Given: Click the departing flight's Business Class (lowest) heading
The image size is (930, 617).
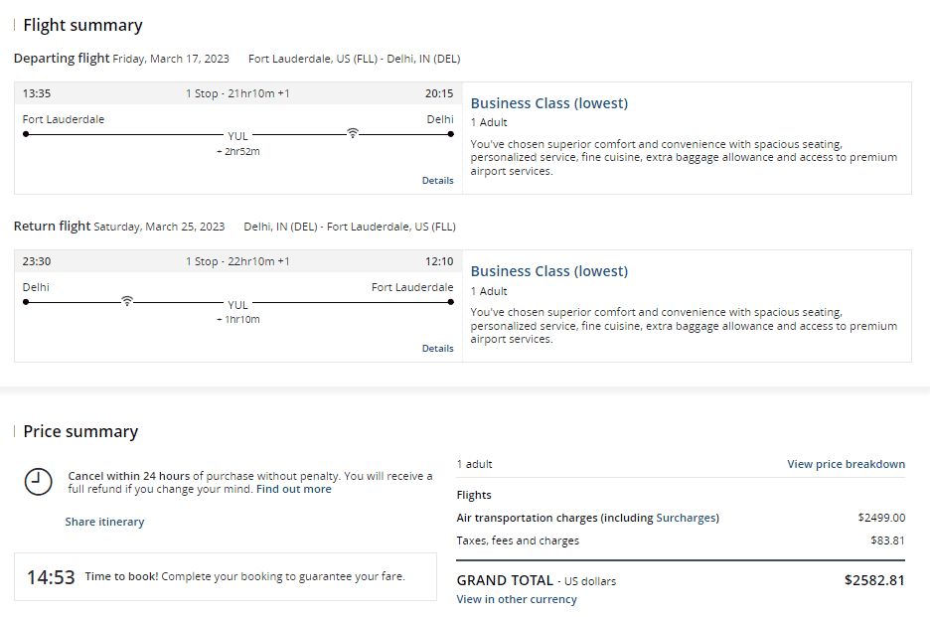Looking at the screenshot, I should [x=548, y=103].
